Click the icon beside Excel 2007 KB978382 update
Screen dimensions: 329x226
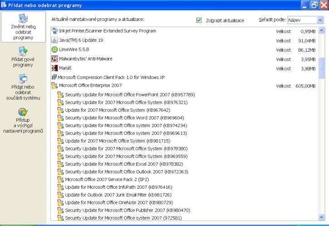point(60,164)
